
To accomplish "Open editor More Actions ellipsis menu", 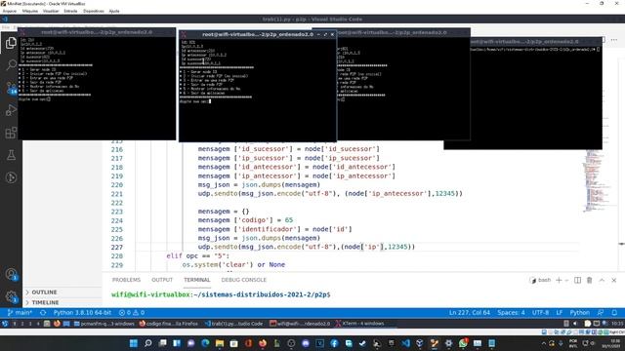I will [614, 40].
